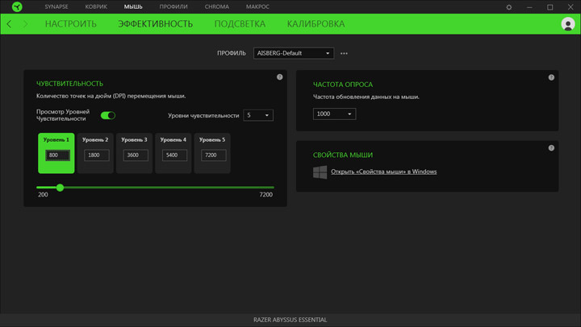Select the ЭФФЕКТИВНОСТЬ subtab
The image size is (581, 327).
click(155, 24)
